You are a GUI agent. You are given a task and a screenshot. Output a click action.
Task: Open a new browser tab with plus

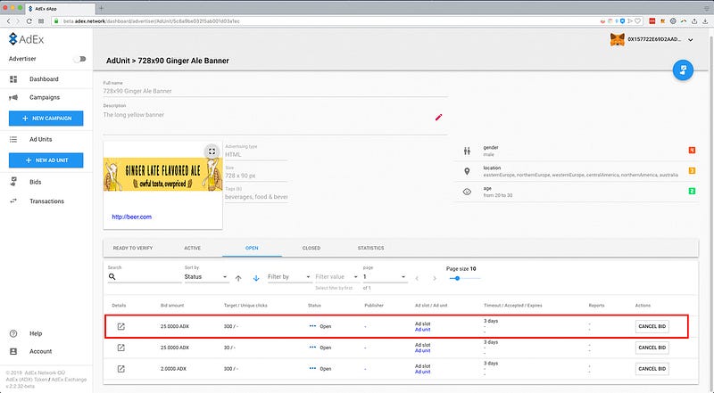point(101,8)
